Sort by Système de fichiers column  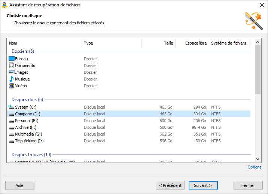point(229,43)
